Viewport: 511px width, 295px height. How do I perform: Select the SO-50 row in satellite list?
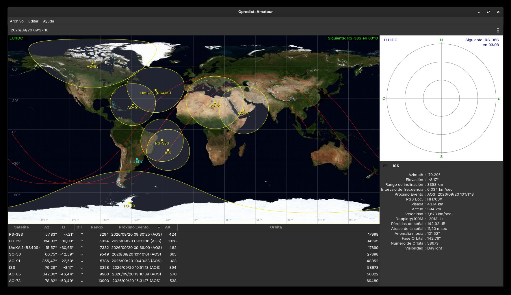click(194, 254)
